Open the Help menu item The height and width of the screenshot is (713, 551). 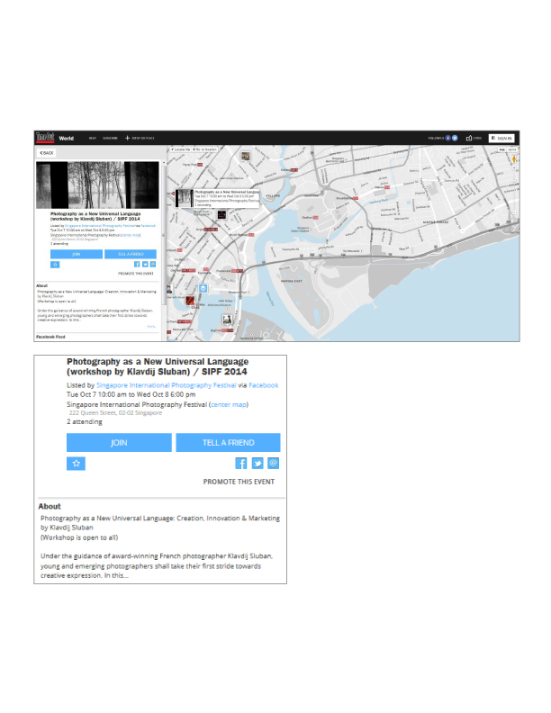(x=92, y=138)
